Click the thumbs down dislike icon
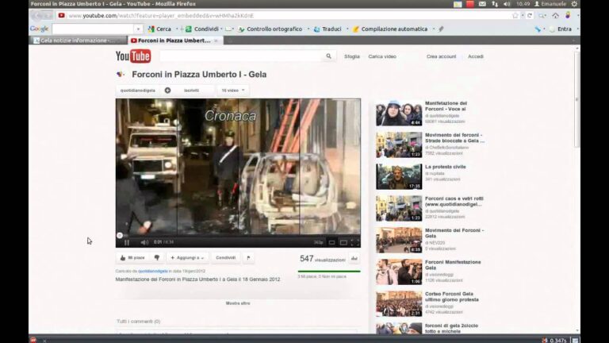The height and width of the screenshot is (343, 609). pos(157,258)
